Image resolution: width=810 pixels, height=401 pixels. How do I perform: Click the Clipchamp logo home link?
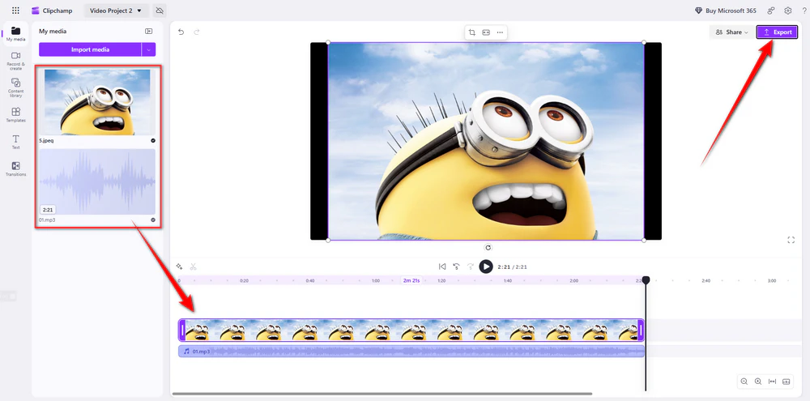52,11
